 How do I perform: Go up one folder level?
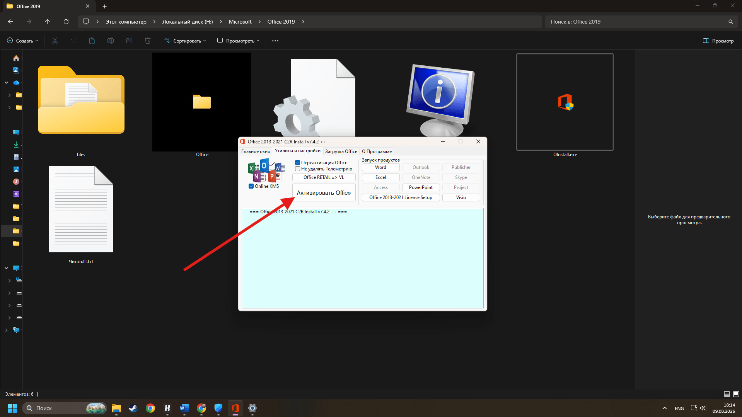[48, 22]
